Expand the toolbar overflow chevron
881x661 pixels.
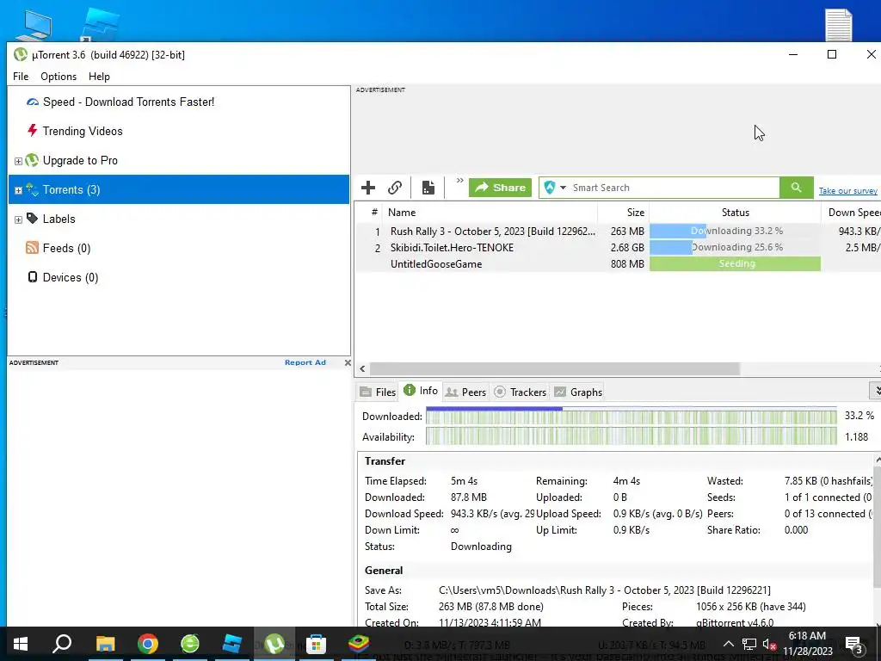click(459, 181)
